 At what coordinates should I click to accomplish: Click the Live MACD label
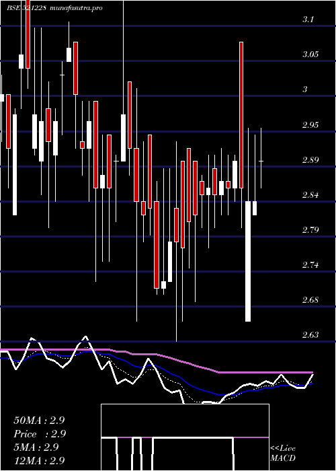coord(283,454)
